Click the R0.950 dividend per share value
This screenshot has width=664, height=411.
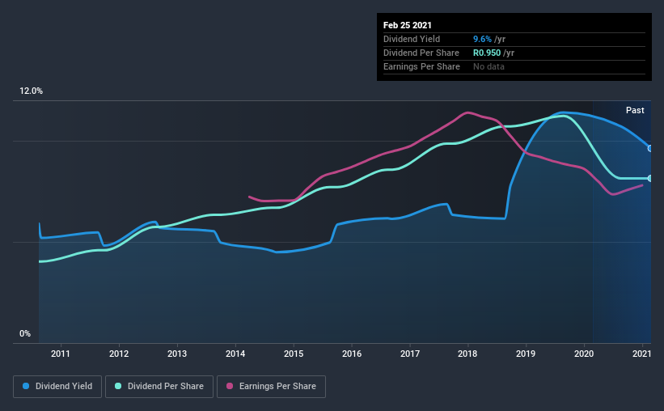click(487, 53)
